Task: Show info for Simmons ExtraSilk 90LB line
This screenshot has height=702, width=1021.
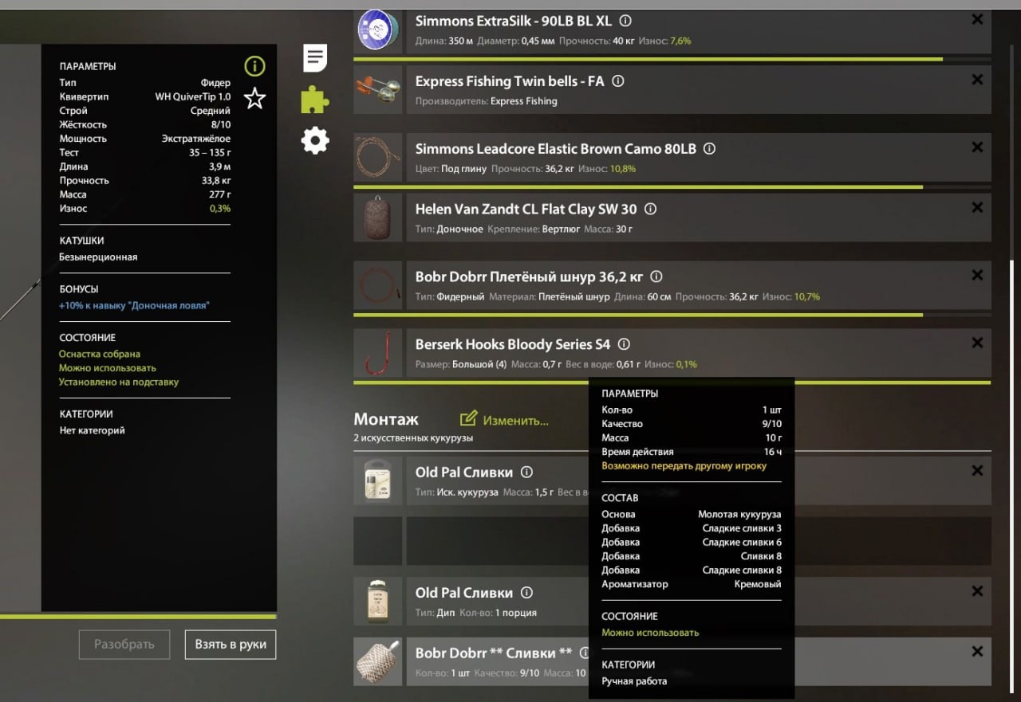Action: (625, 21)
